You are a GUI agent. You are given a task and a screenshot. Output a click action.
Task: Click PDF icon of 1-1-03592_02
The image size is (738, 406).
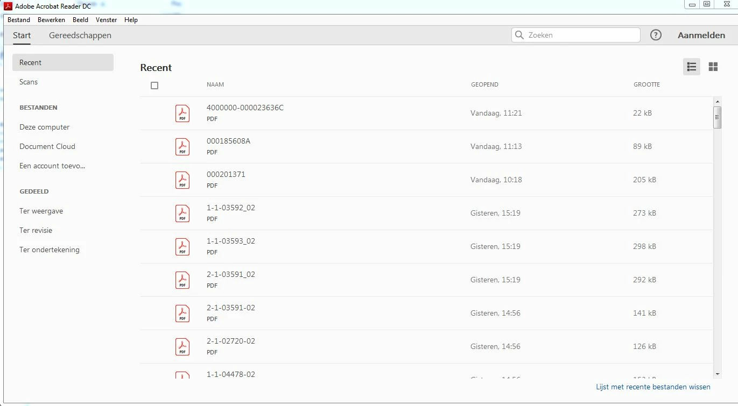click(182, 213)
